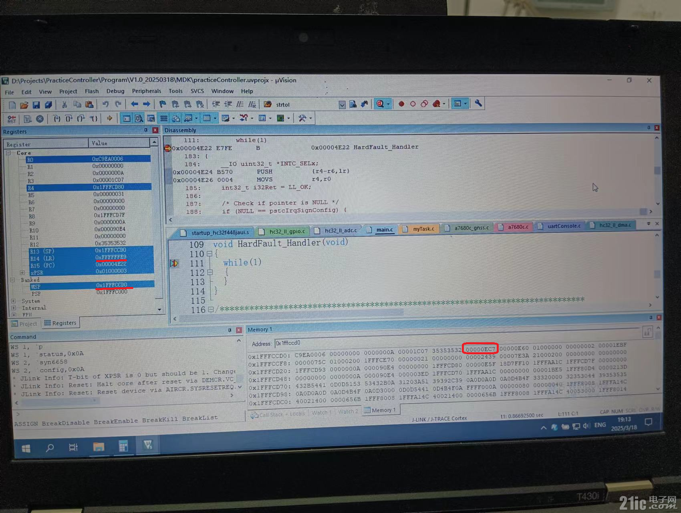Toggle the Call Stack Window button
Image resolution: width=681 pixels, height=513 pixels.
point(176,118)
